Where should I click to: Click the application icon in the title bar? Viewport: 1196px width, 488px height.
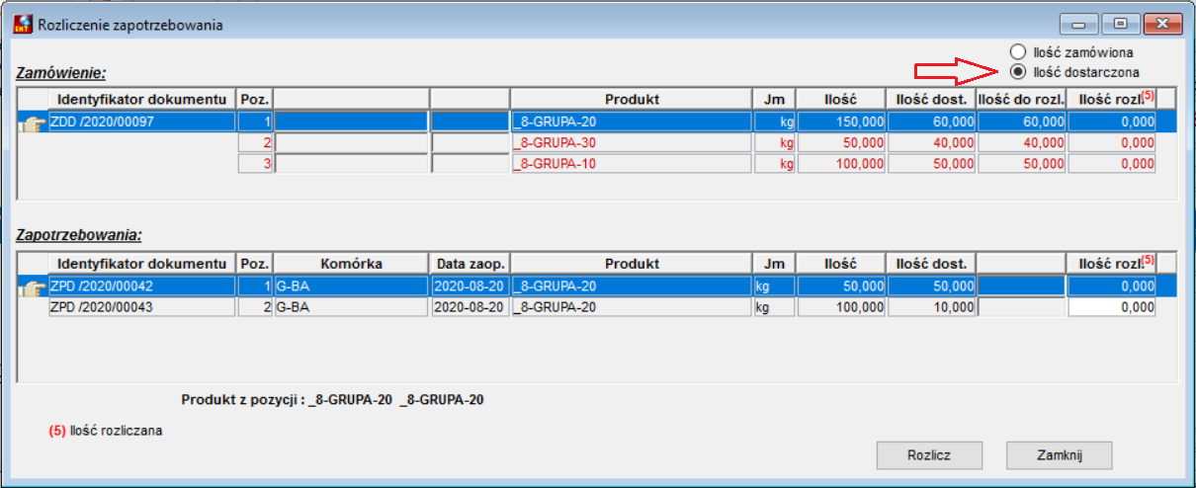(x=22, y=24)
